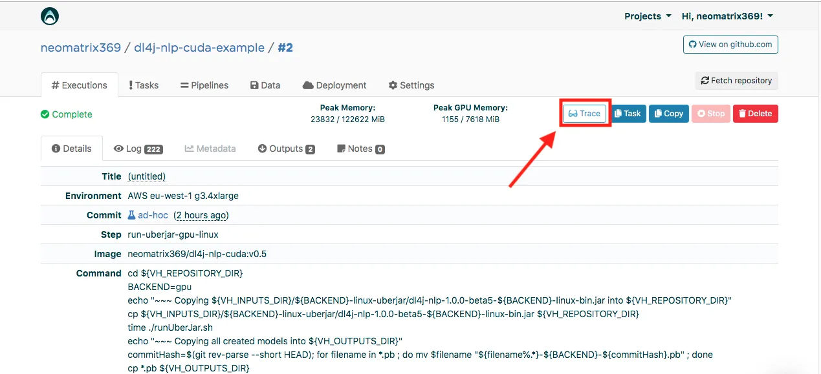The width and height of the screenshot is (821, 374).
Task: Click the (2 hours ago) timestamp
Action: [x=201, y=215]
